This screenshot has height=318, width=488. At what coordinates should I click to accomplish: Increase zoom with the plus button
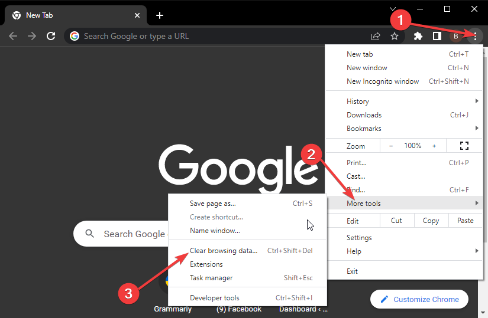coord(434,146)
